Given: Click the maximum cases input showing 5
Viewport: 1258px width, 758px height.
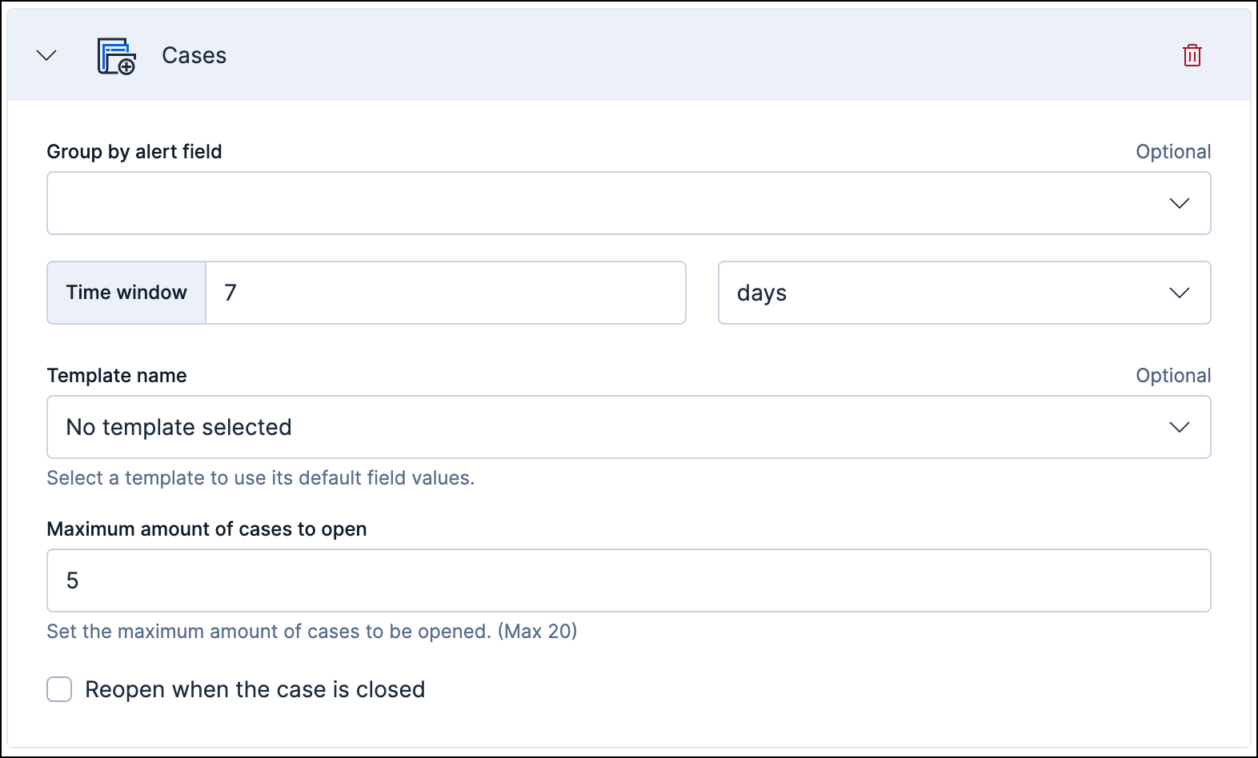Looking at the screenshot, I should click(628, 580).
